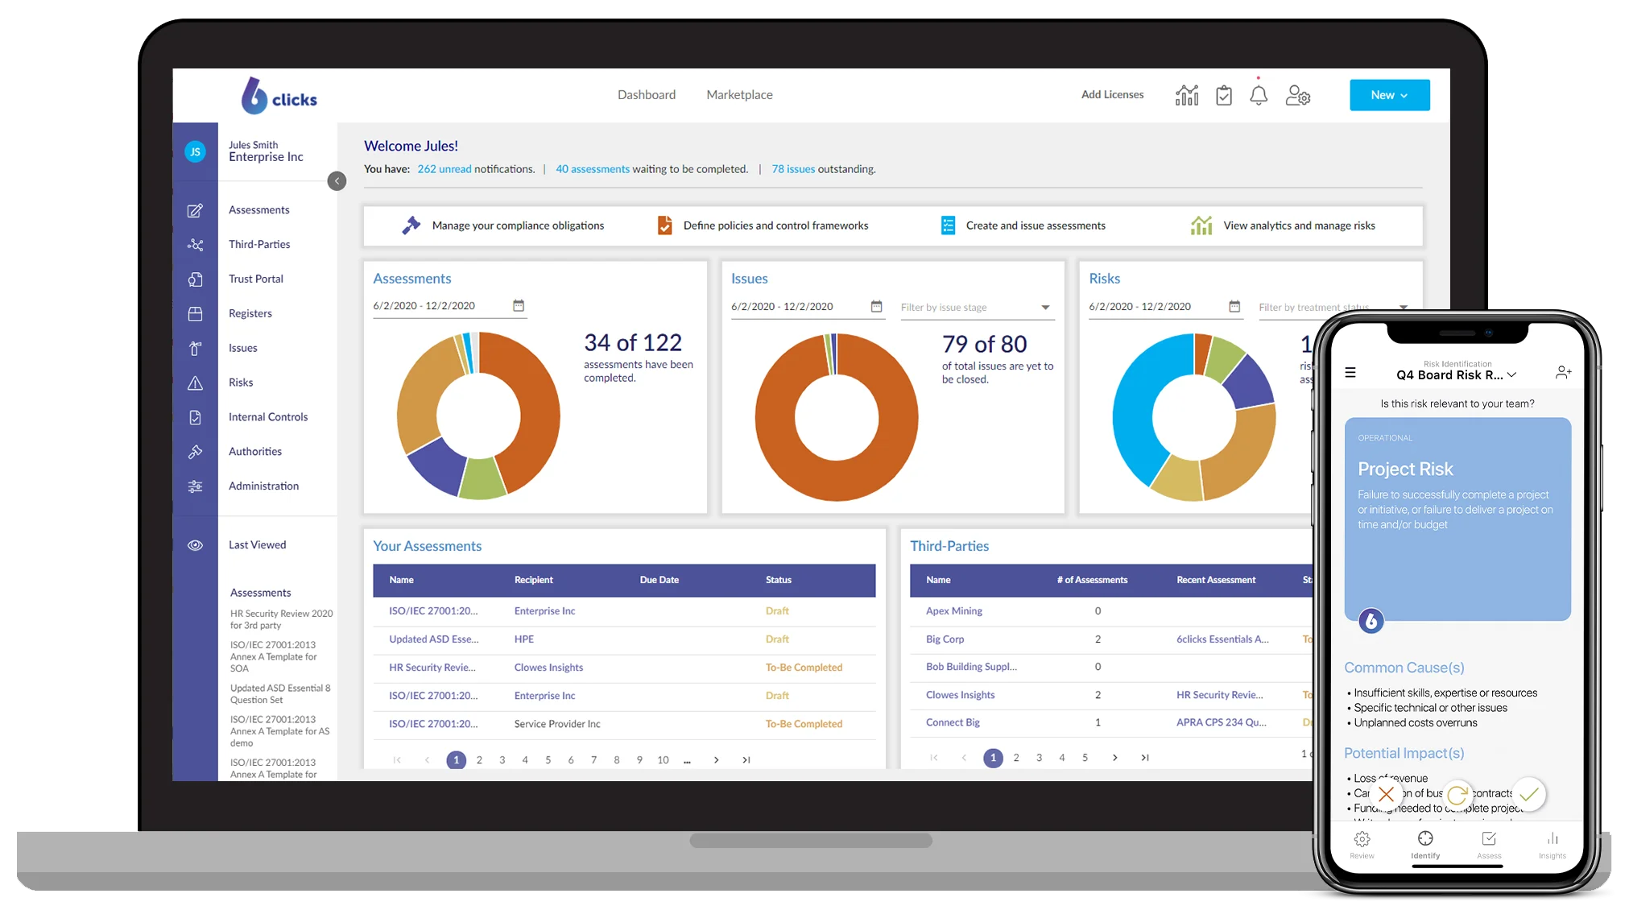This screenshot has width=1629, height=910.
Task: Go to page 3 in Third-Parties table
Action: pos(1039,758)
